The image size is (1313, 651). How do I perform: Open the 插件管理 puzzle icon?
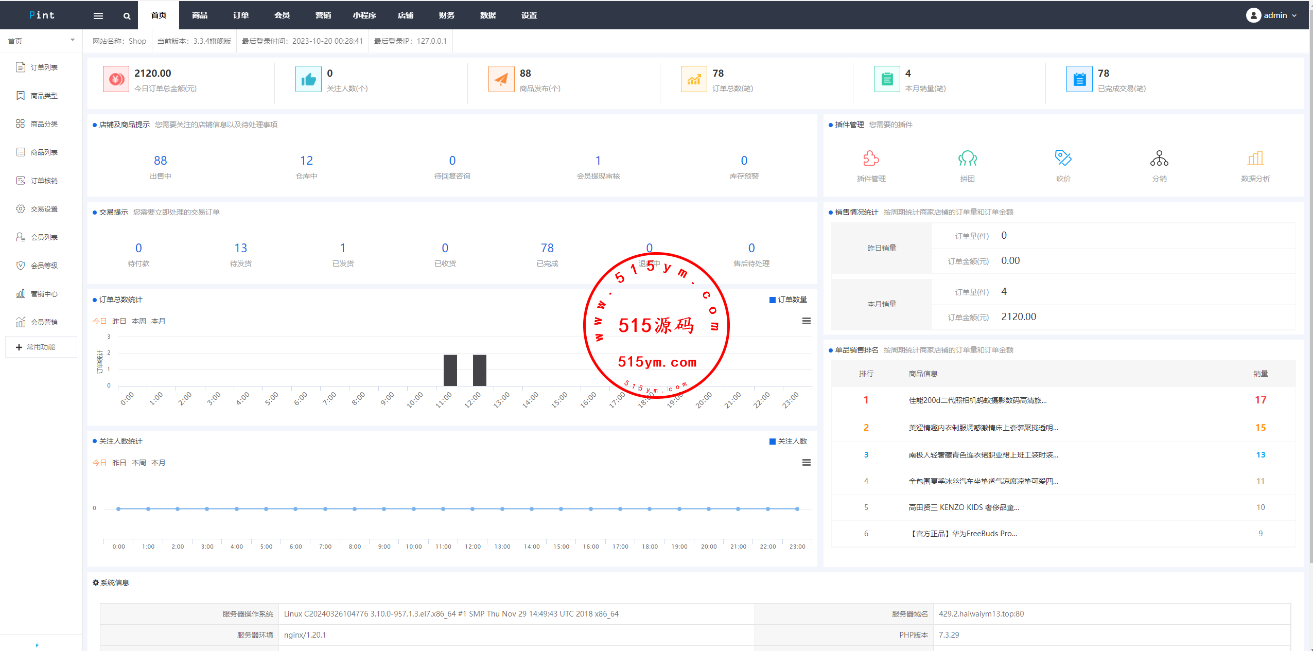point(871,159)
